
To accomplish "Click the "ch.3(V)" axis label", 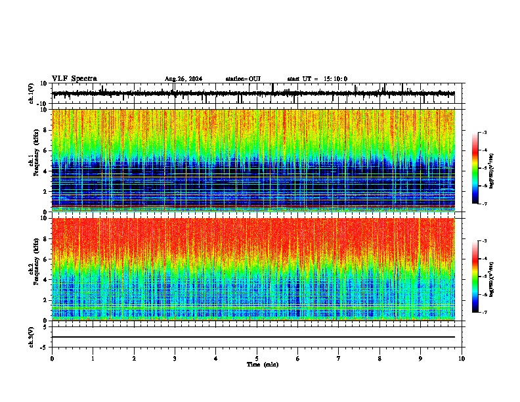I will 32,338.
